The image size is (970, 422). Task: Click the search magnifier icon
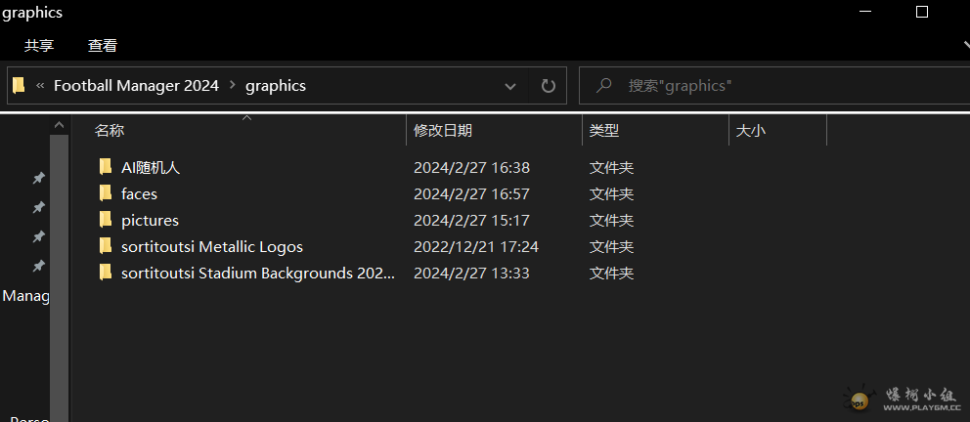click(605, 86)
